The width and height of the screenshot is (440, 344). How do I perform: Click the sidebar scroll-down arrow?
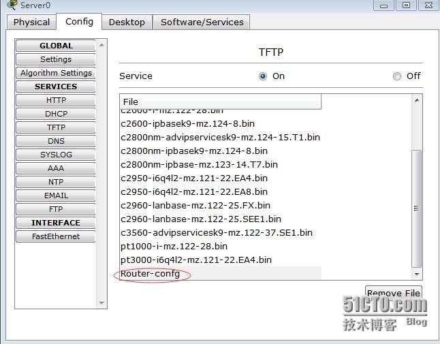pos(101,302)
